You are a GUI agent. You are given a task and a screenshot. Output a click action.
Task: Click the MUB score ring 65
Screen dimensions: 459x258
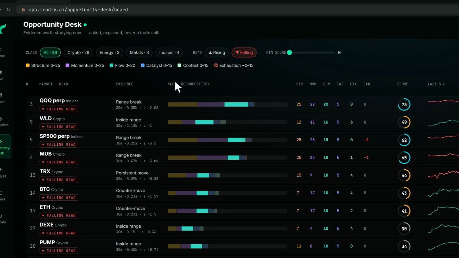tap(404, 158)
